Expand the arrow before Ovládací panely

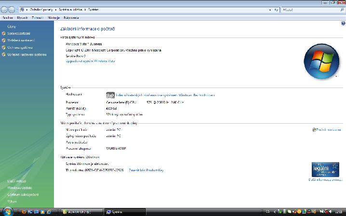[27, 10]
